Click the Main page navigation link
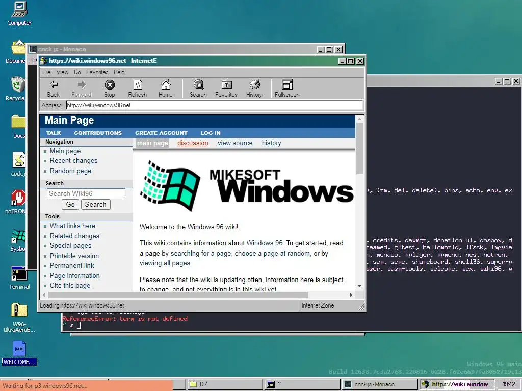This screenshot has width=522, height=391. (x=65, y=151)
